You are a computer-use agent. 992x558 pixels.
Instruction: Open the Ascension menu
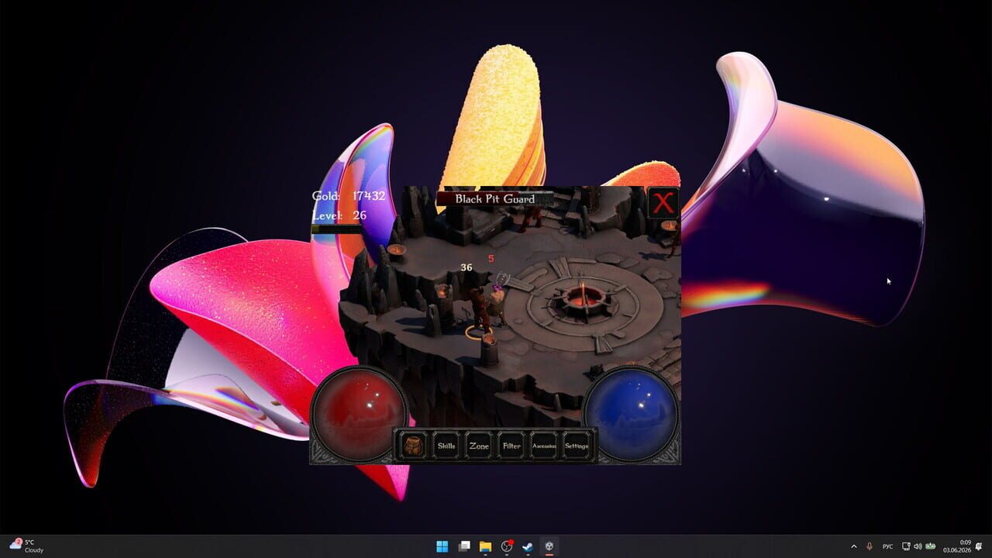(544, 446)
